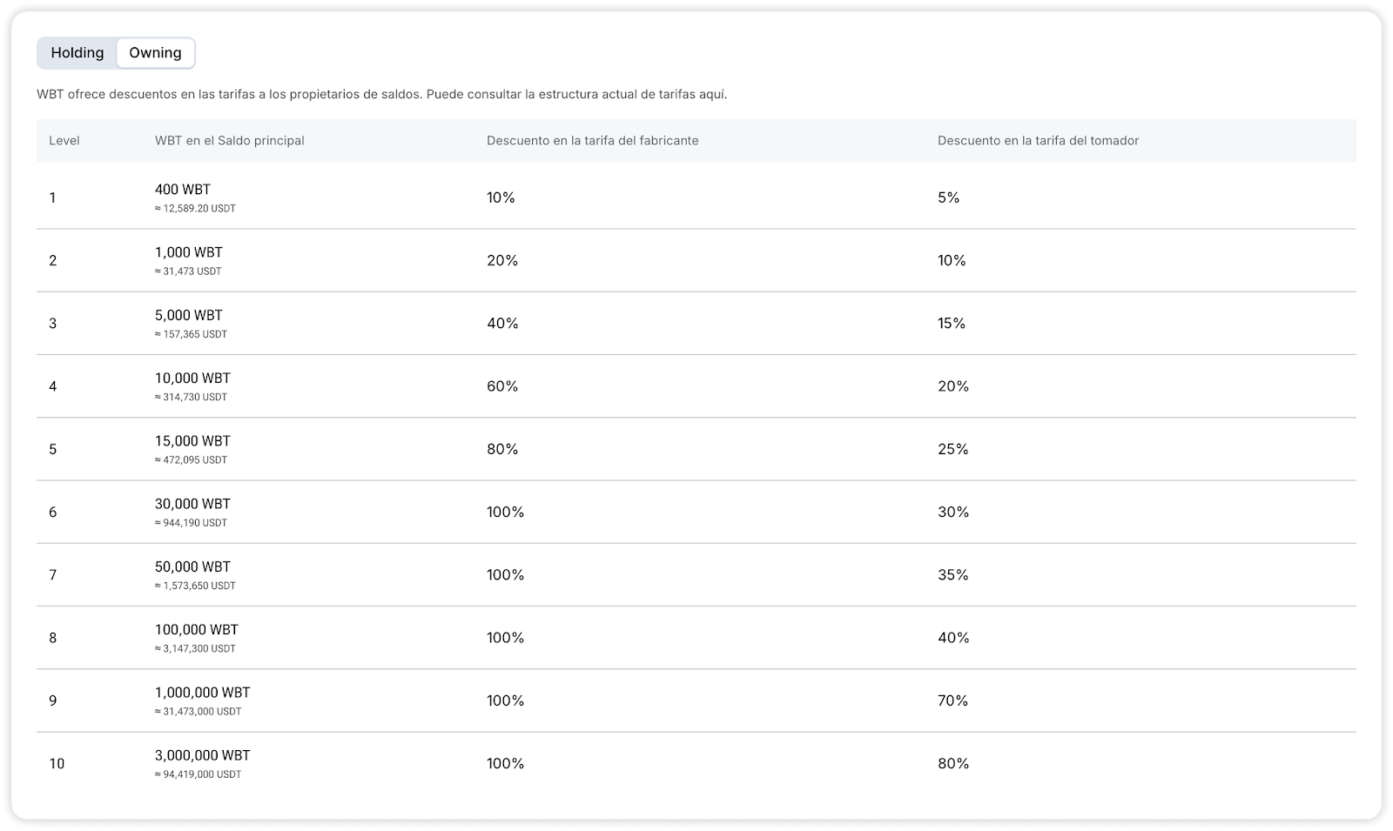Click the Level column header
1393x831 pixels.
(64, 140)
